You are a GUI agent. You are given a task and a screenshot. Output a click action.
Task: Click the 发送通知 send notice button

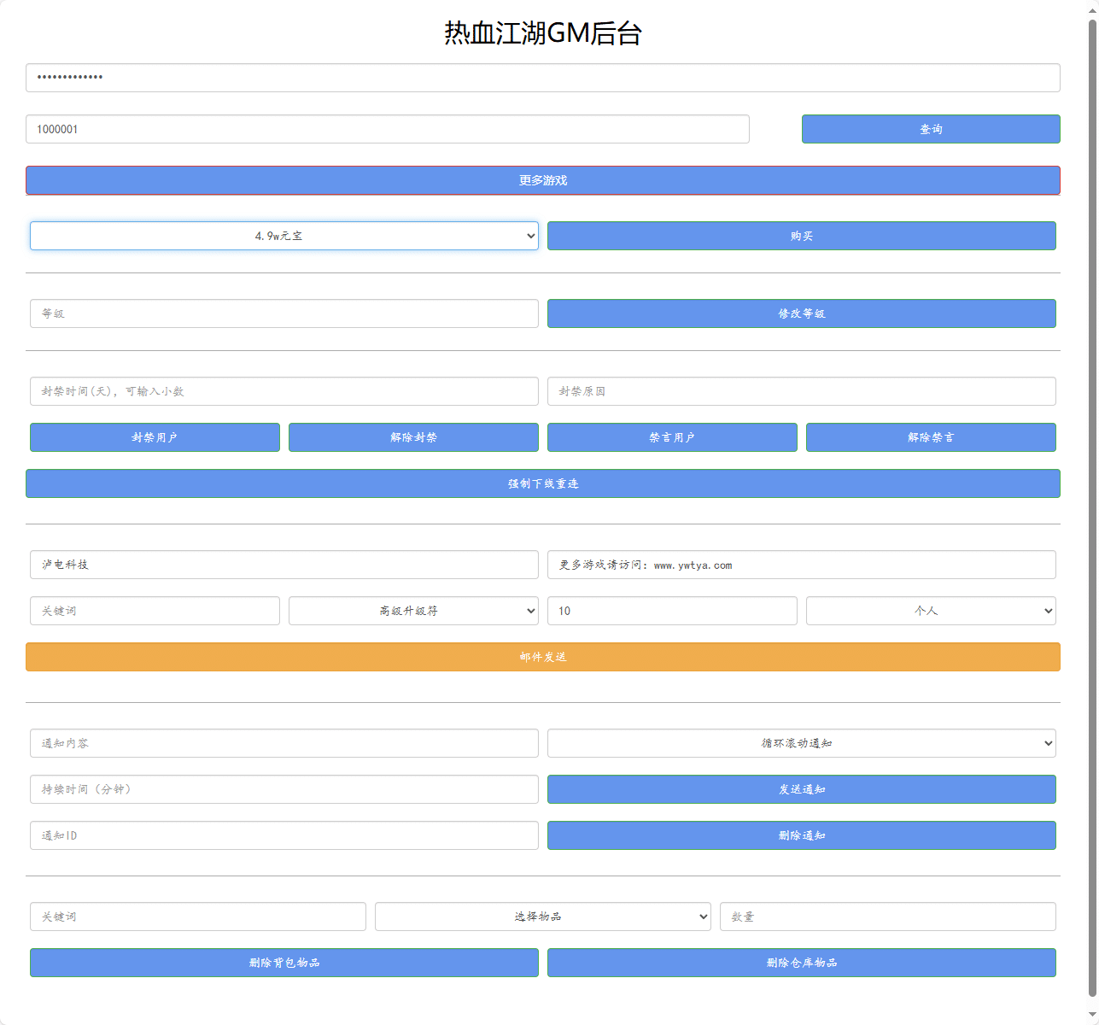coord(802,789)
